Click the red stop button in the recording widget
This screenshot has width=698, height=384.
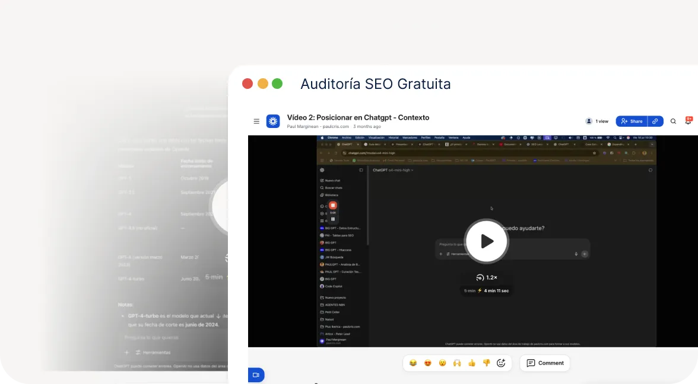[333, 205]
